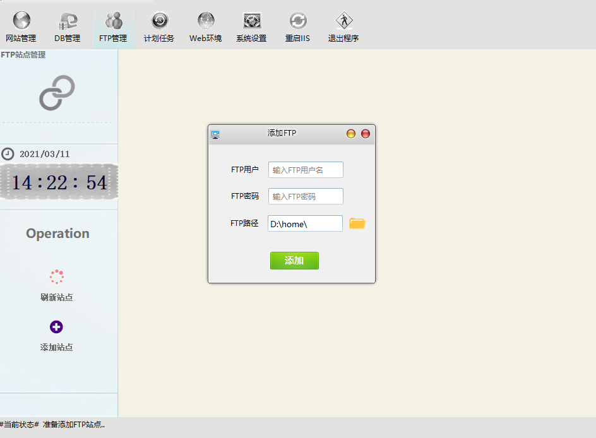Click the date 2021/03/11
The width and height of the screenshot is (596, 438).
click(45, 154)
